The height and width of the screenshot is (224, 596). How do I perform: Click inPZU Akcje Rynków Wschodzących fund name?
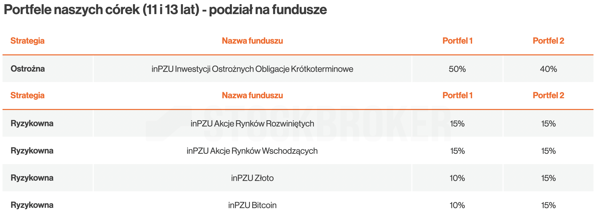click(x=252, y=151)
